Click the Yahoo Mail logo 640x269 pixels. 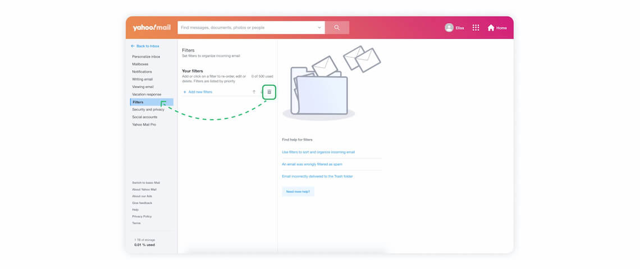point(152,27)
